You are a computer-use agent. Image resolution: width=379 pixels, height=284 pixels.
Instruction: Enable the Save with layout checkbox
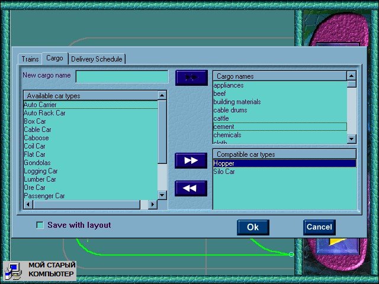point(40,225)
